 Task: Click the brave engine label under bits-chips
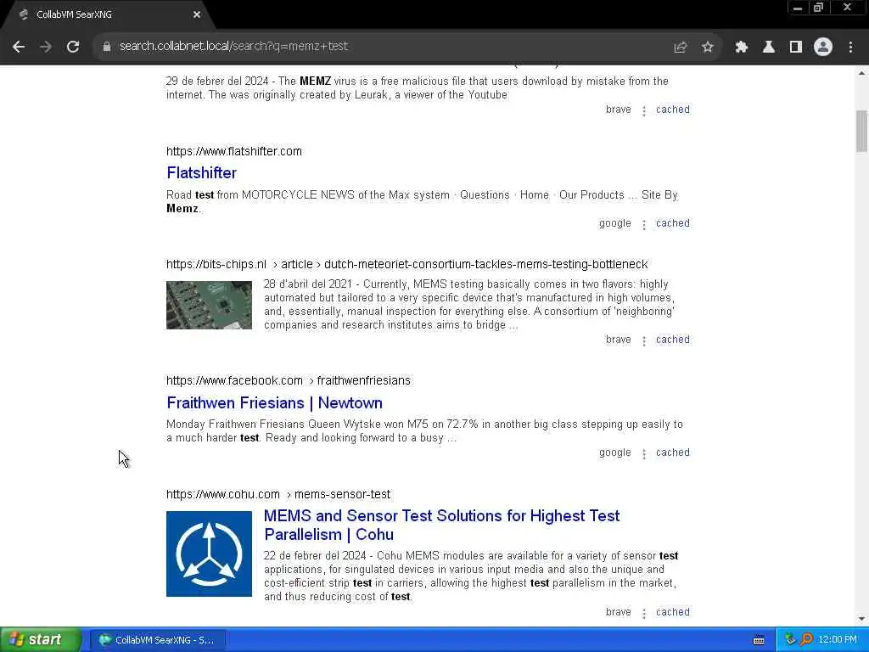click(618, 340)
